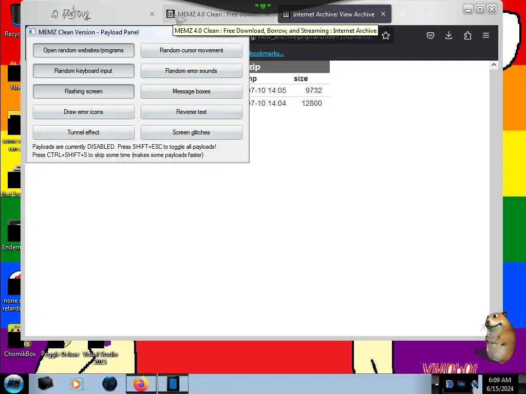Select the Peggle Deluxe desktop shortcut
Viewport: 526px width, 394px height.
pyautogui.click(x=61, y=349)
